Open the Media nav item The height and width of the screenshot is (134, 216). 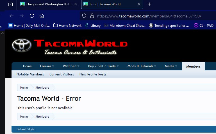(x=169, y=66)
